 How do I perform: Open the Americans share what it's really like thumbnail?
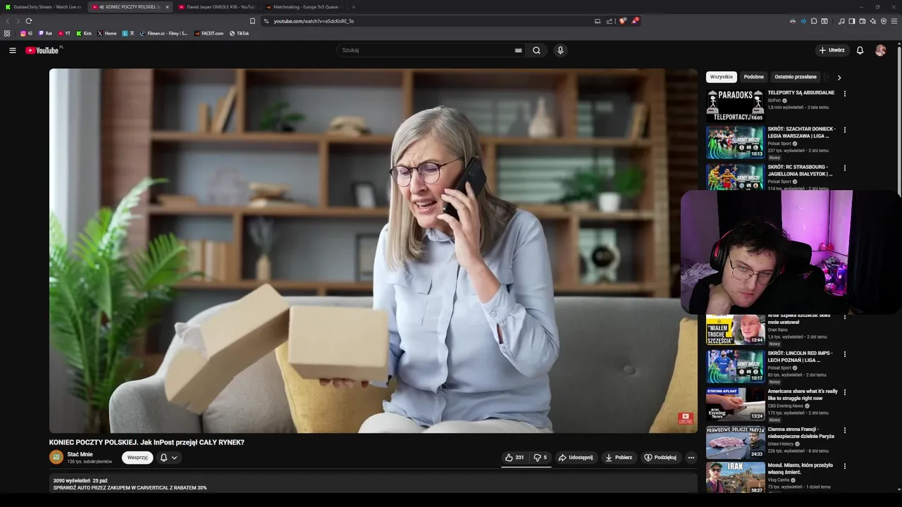[734, 404]
